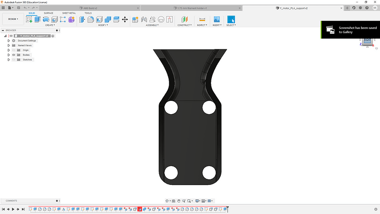The width and height of the screenshot is (380, 214).
Task: Select the Extrude tool
Action: click(38, 19)
